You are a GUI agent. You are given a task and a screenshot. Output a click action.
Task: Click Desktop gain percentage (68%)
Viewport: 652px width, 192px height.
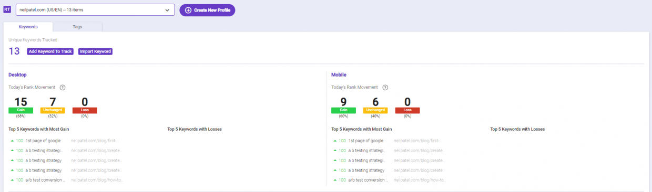click(x=21, y=116)
